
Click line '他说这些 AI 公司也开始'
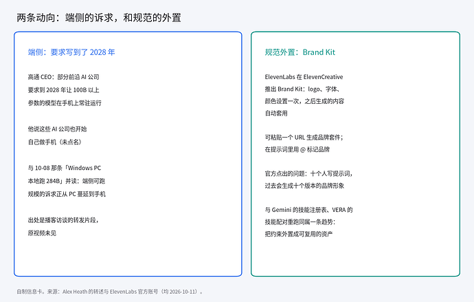point(58,129)
